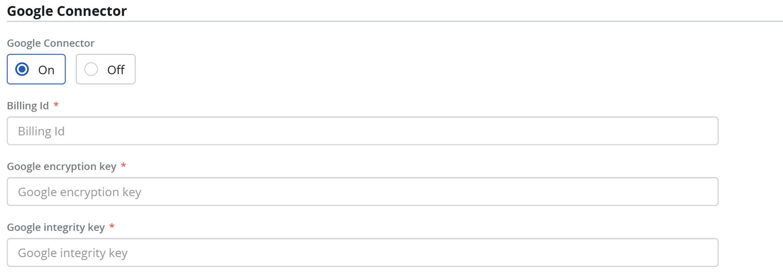Screen dimensions: 783x278
Task: Click into Google encryption key field
Action: [x=362, y=192]
